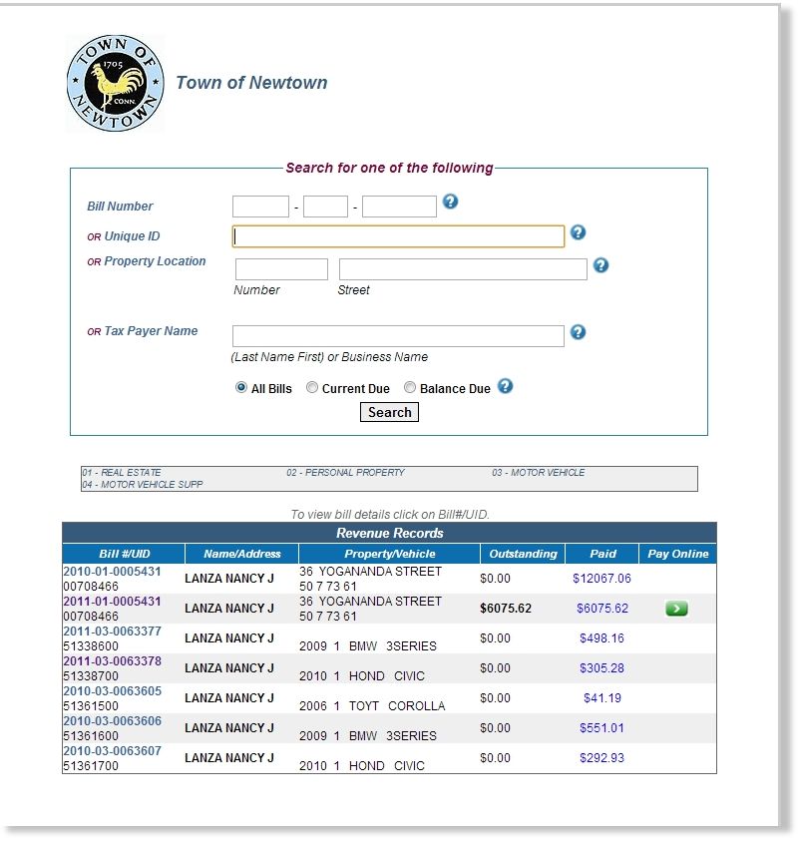Viewport: 798px width, 841px height.
Task: Open bill 2010-03-0063606 details
Action: coord(112,721)
